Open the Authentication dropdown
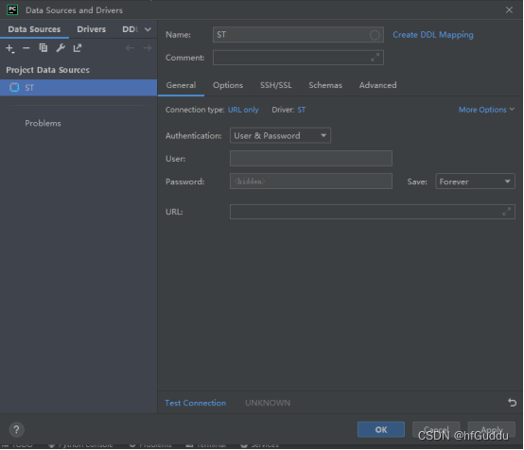Screen dimensions: 524x450 pos(280,135)
